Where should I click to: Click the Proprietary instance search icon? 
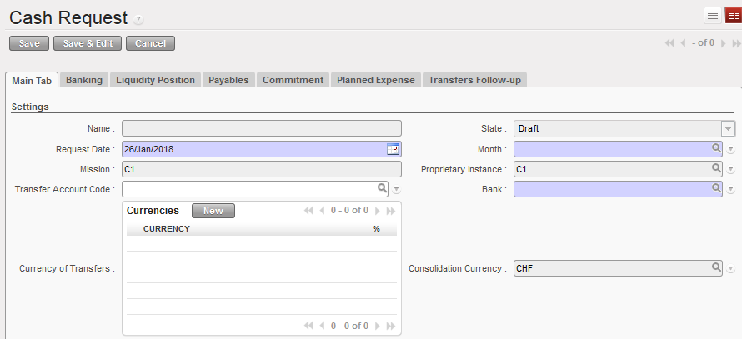tap(716, 169)
